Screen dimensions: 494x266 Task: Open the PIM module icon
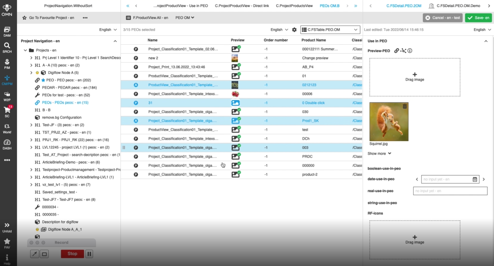(x=7, y=64)
